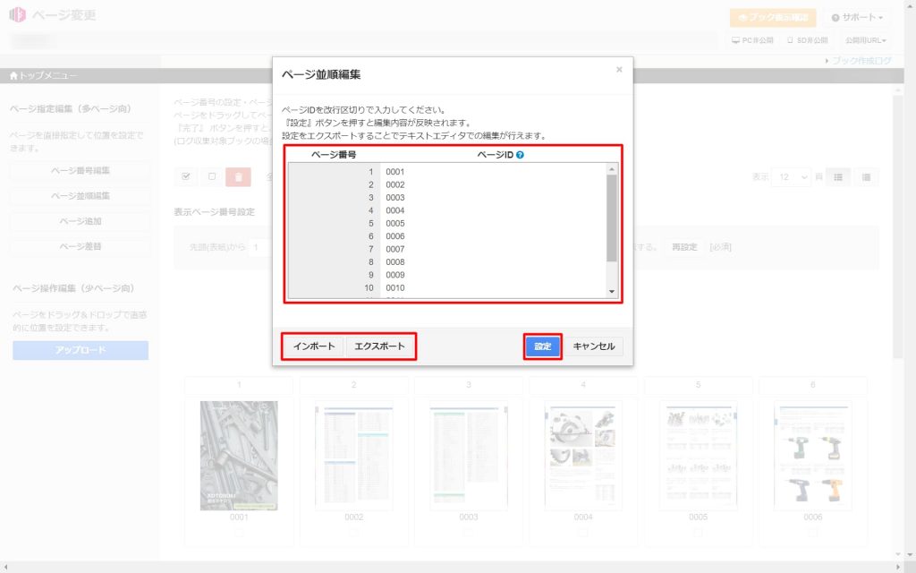Screen dimensions: 916x573
Task: Click the deselect-all empty box icon
Action: [212, 177]
